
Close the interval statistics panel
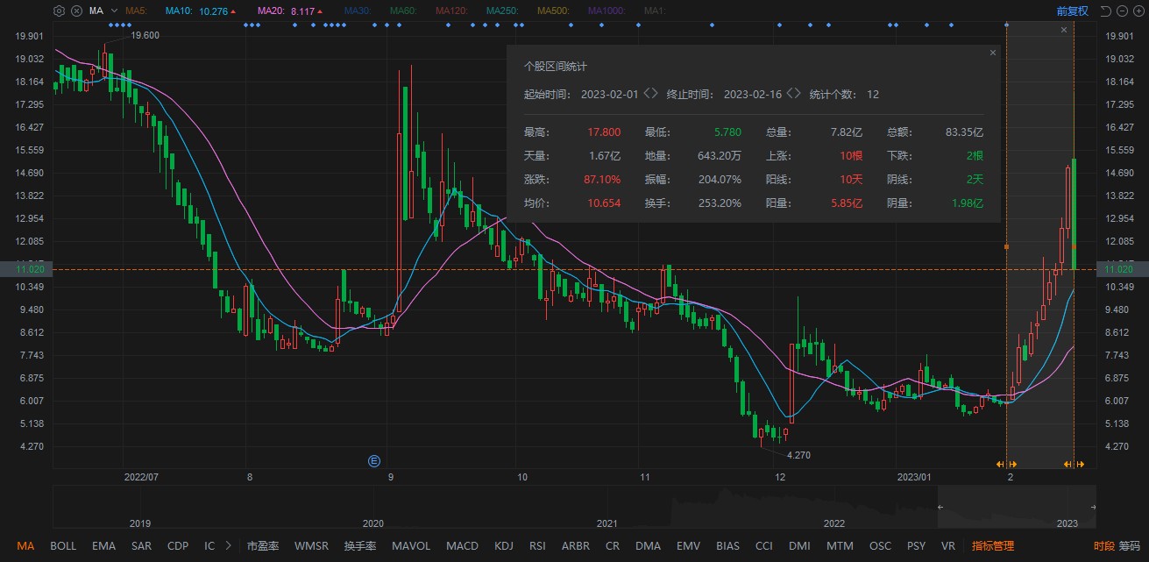993,53
